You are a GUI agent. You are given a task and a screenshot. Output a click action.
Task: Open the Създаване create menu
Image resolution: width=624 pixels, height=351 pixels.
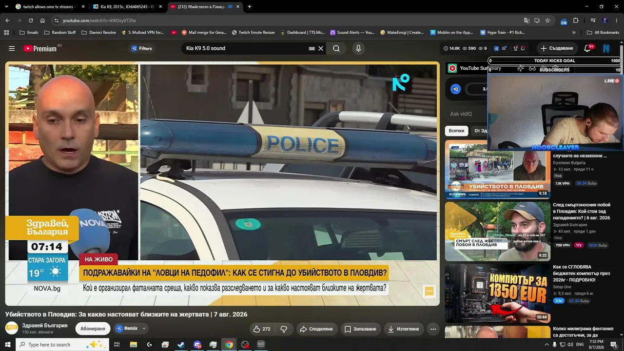[x=557, y=48]
